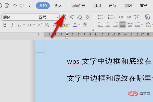Image resolution: width=153 pixels, height=102 pixels.
Task: Switch to the 开始 tab
Action: click(43, 6)
